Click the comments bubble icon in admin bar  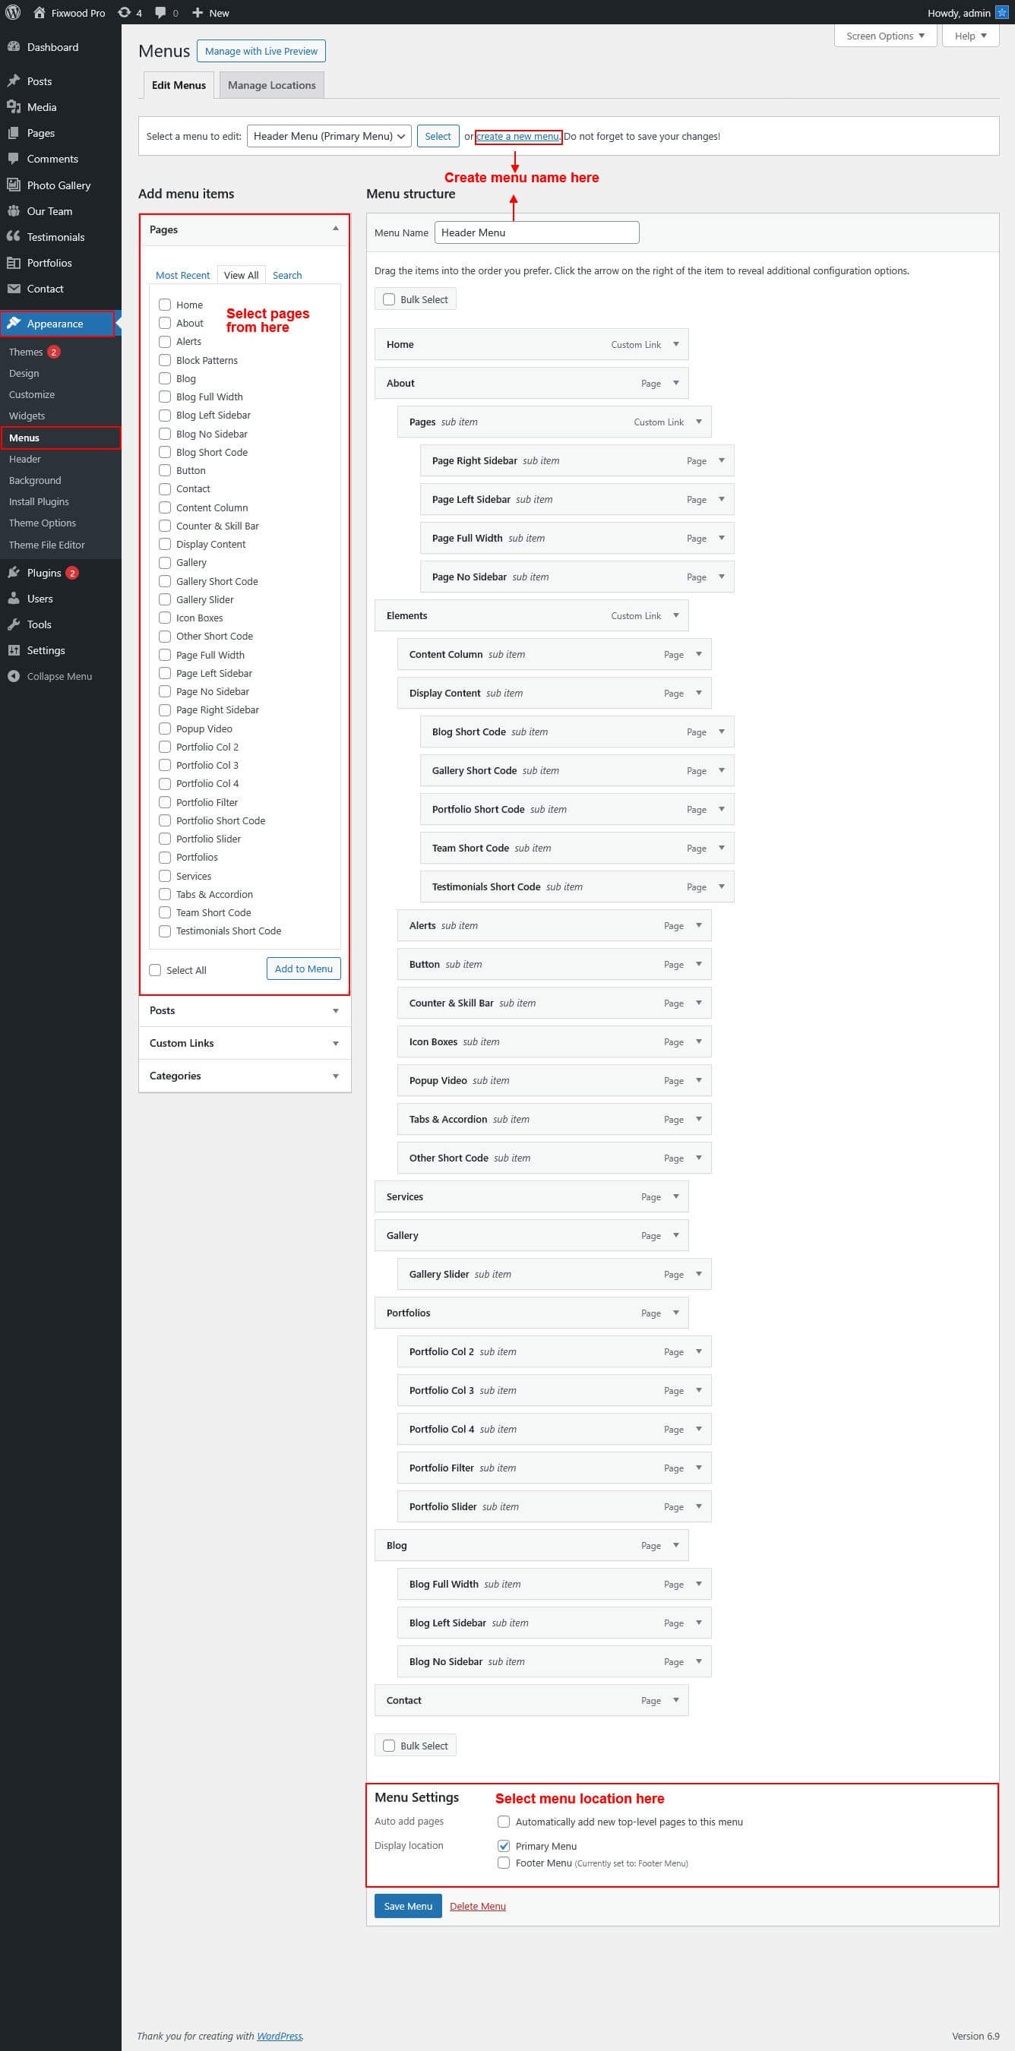point(161,13)
